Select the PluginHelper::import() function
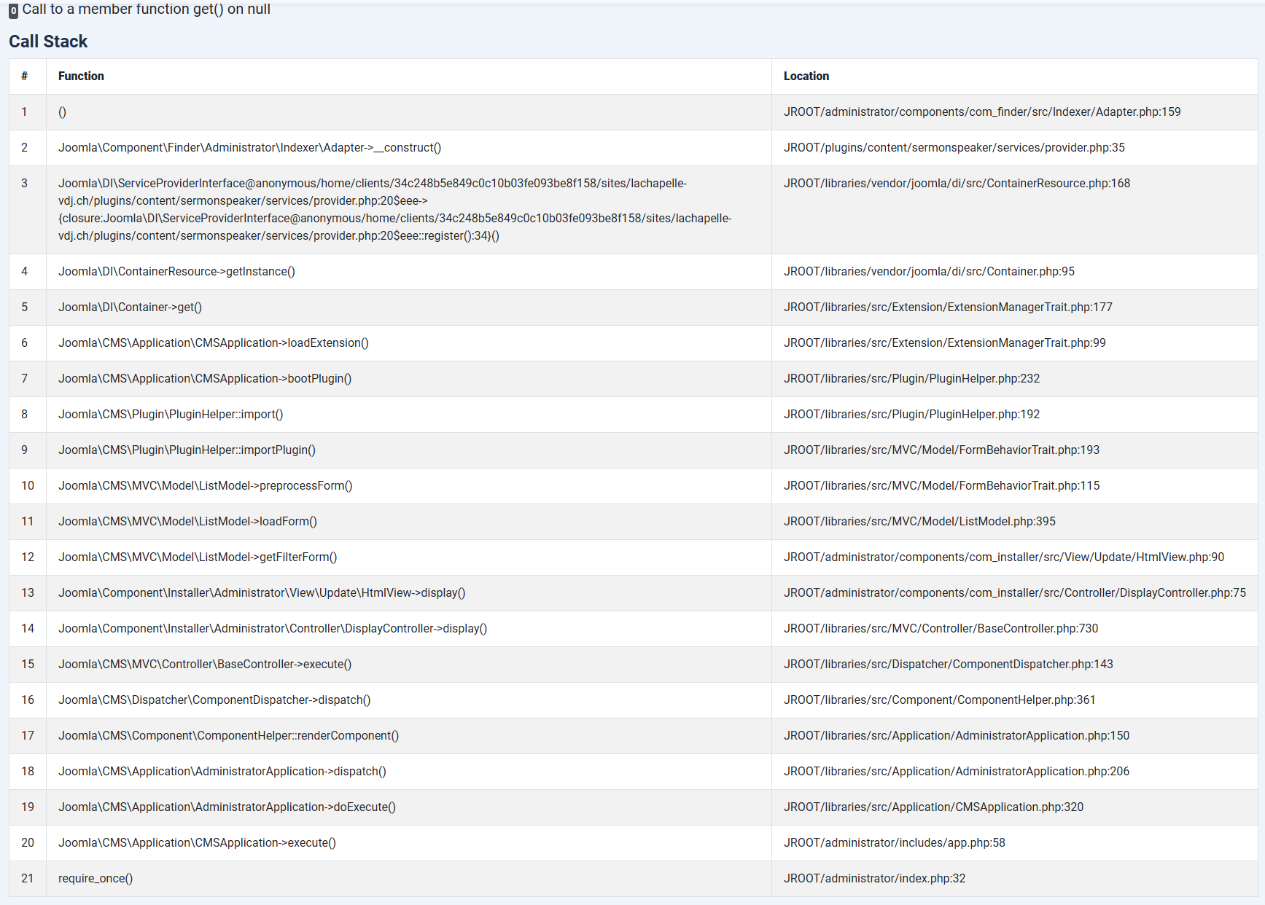 coord(171,414)
